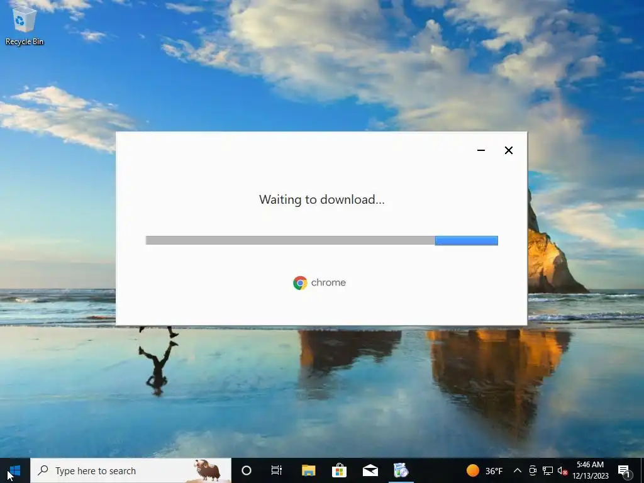Image resolution: width=644 pixels, height=483 pixels.
Task: Open the weather widget showing 36°F
Action: (485, 470)
